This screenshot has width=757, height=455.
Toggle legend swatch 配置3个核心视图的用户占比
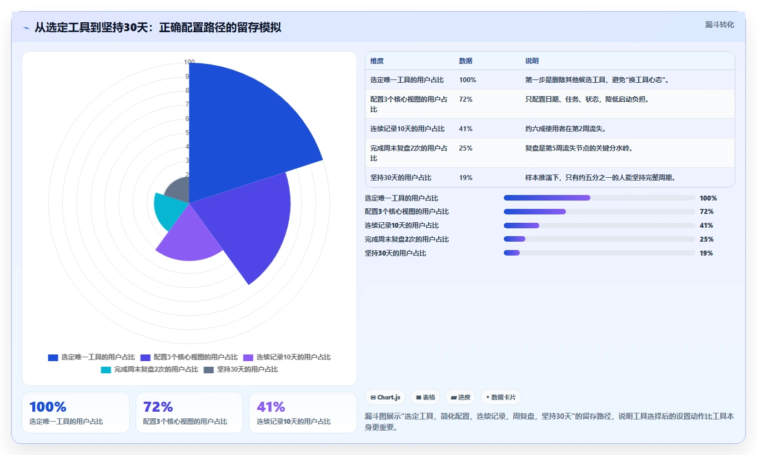click(x=146, y=357)
